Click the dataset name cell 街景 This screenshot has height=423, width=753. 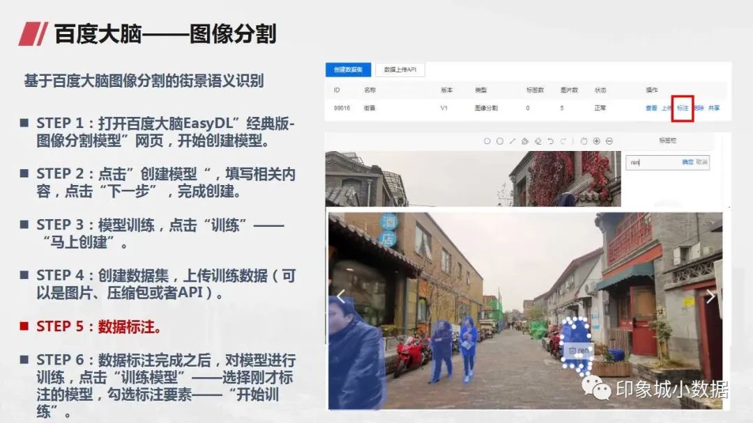pyautogui.click(x=370, y=109)
